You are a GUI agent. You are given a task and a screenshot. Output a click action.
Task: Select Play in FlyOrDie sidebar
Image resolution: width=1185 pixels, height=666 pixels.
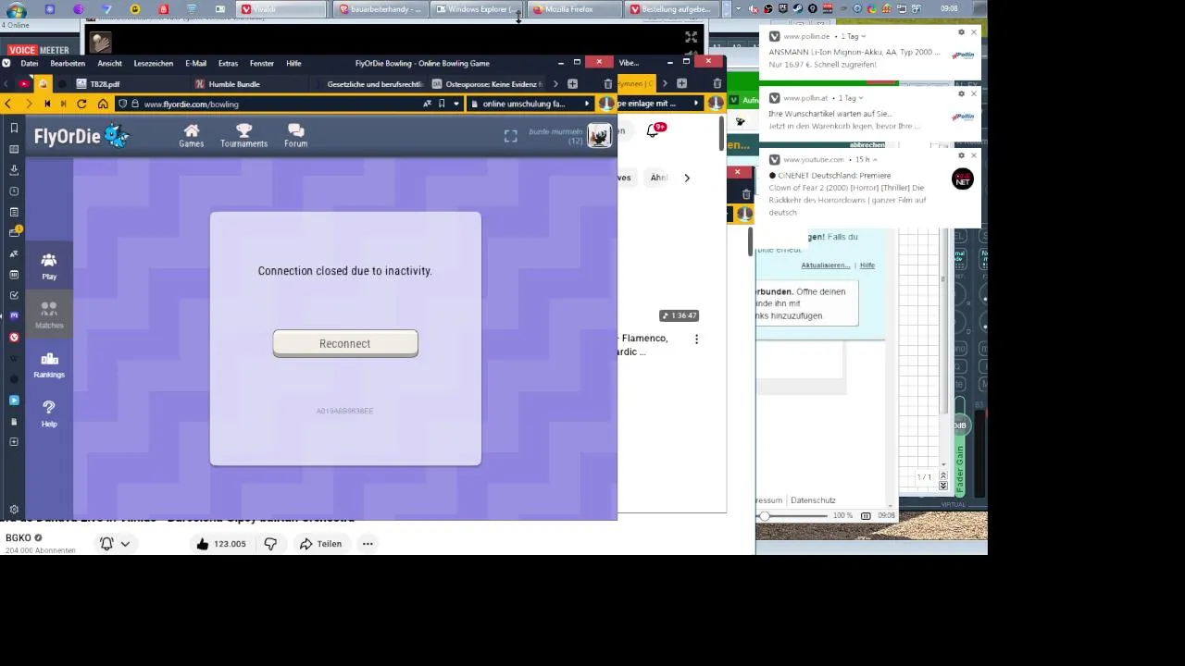[49, 266]
